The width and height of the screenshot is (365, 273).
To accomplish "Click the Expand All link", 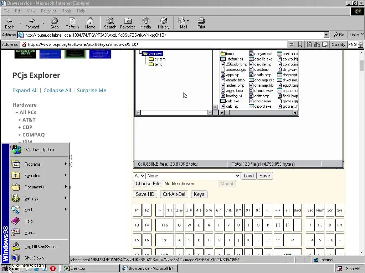I will click(x=25, y=90).
